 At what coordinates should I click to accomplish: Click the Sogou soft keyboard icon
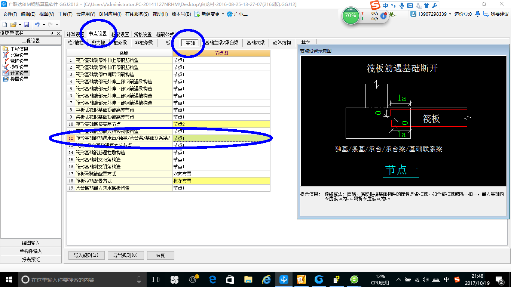(x=410, y=6)
